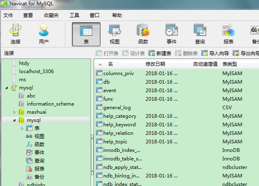259x186 pixels.
Task: Click the 事件 icon in tree
Action: [x=29, y=153]
